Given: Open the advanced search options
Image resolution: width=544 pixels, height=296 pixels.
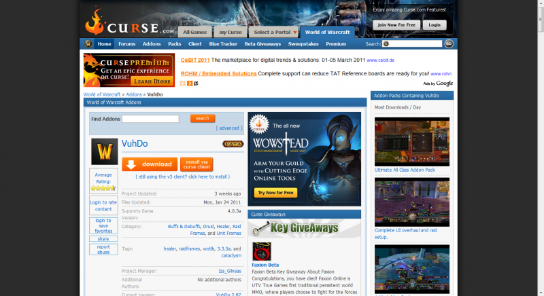Looking at the screenshot, I should click(x=229, y=128).
